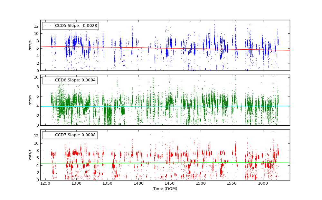
Task: Click the Time (DOM) x-axis label
Action: [165, 189]
